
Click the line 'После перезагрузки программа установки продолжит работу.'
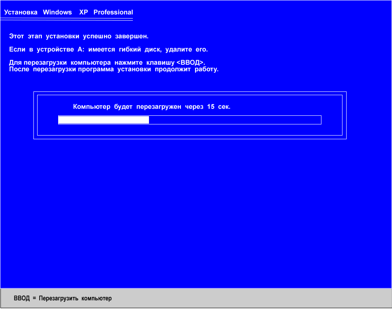[x=114, y=69]
